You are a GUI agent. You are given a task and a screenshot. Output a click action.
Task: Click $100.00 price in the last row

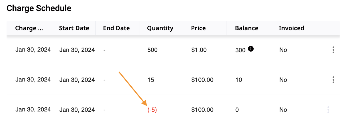tap(202, 110)
